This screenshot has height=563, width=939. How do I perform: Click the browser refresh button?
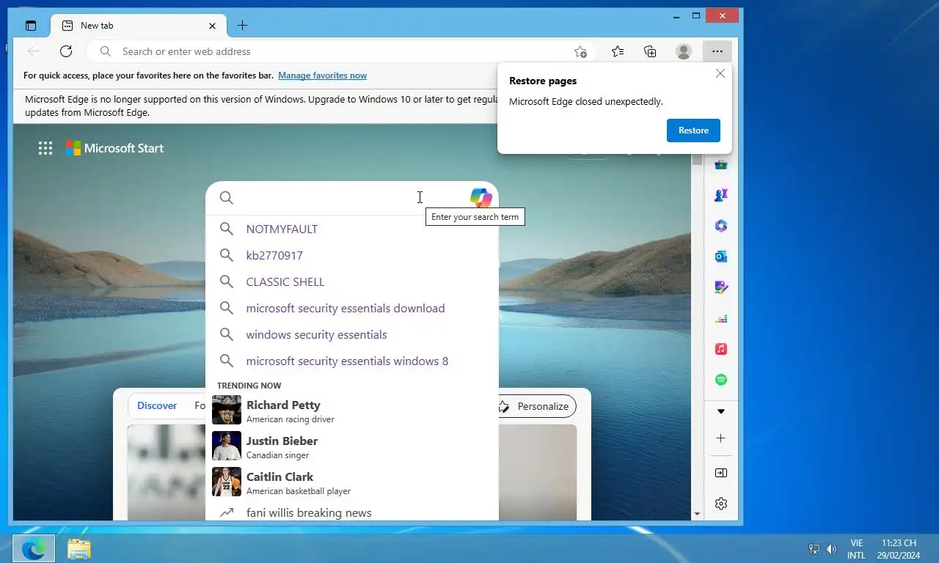[66, 51]
